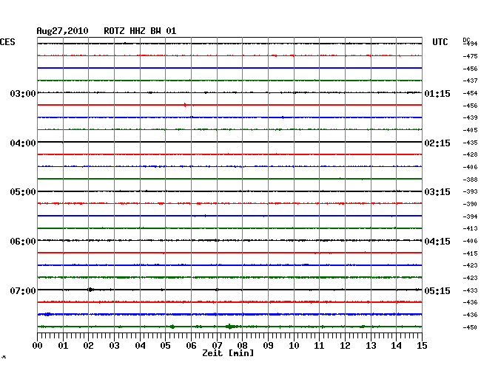Select the 04:15 UTC time label
This screenshot has width=481, height=365.
(x=437, y=242)
